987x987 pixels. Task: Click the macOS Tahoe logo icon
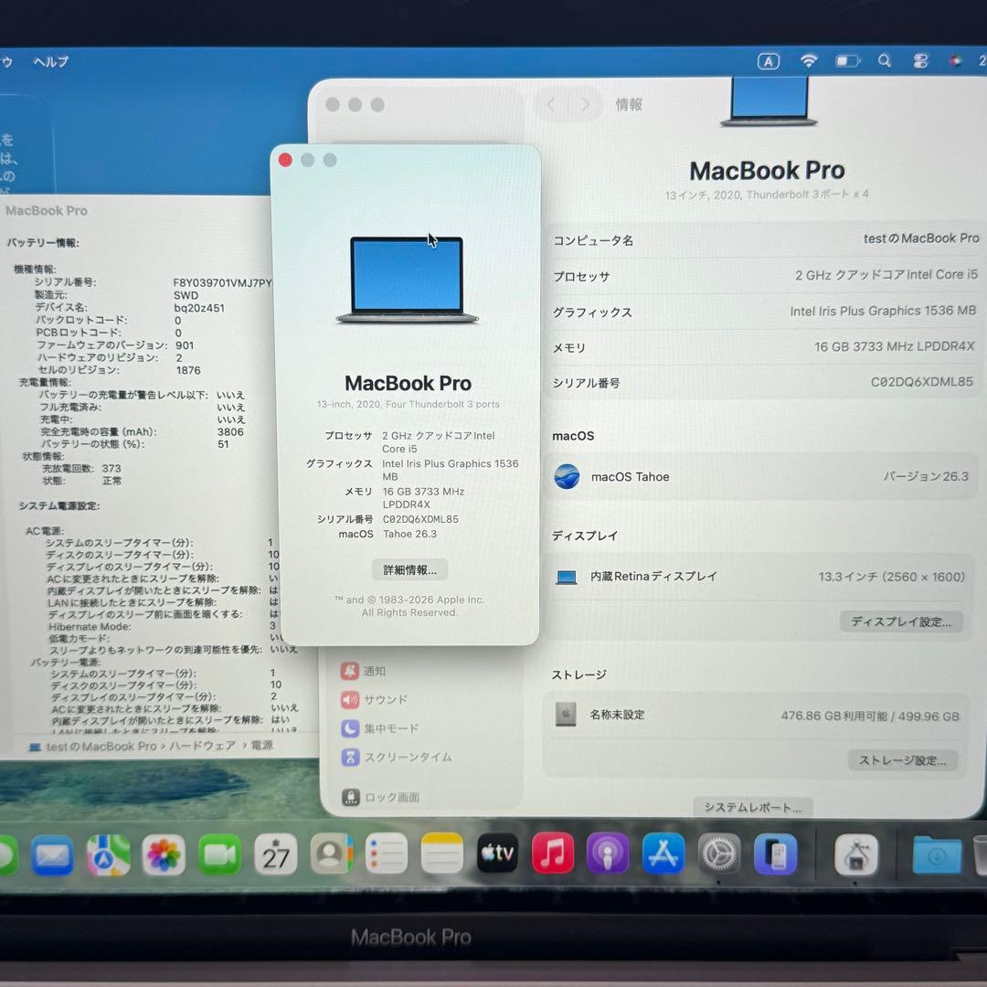567,476
